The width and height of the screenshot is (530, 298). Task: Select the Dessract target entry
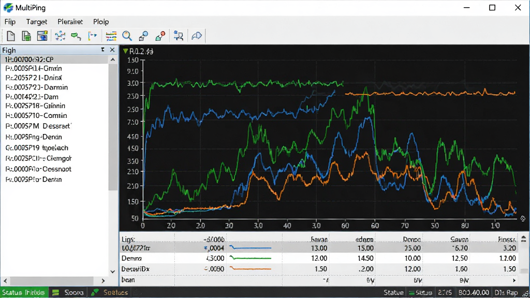click(x=38, y=126)
